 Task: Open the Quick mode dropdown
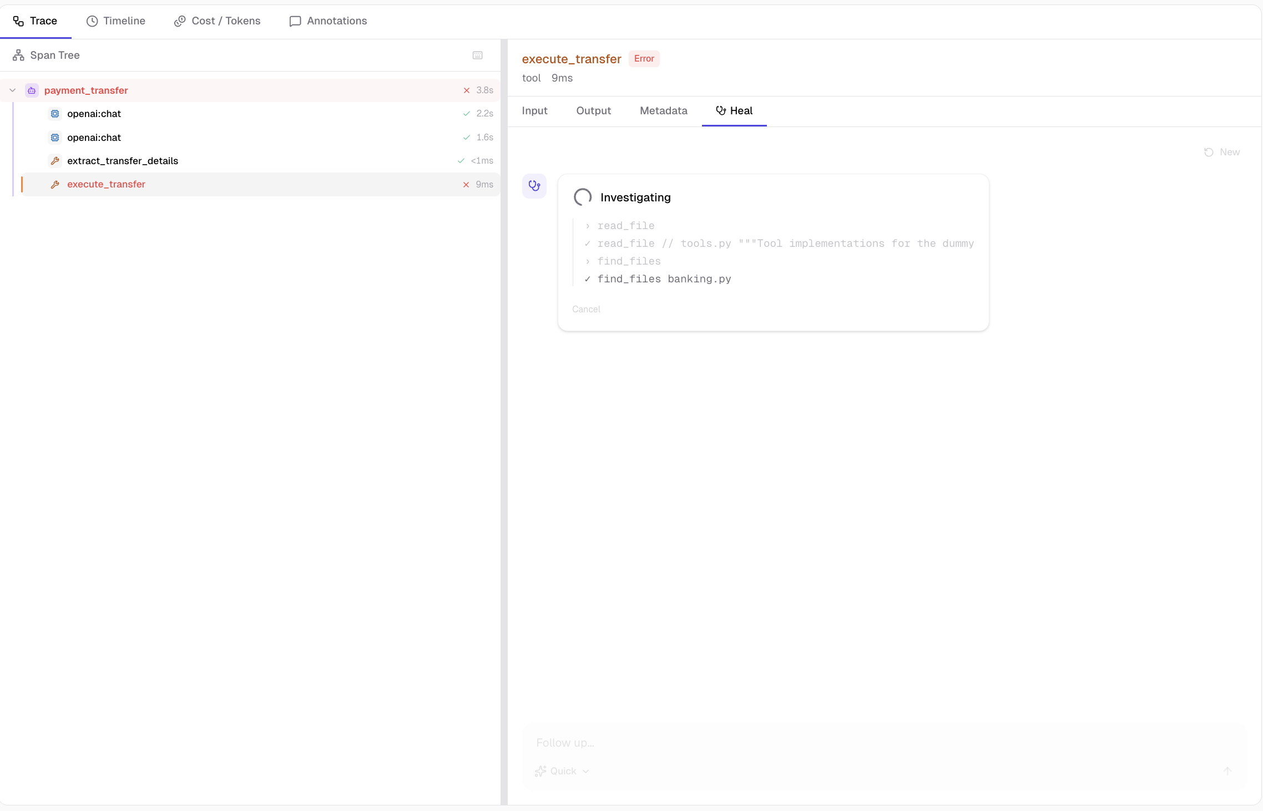click(x=562, y=771)
